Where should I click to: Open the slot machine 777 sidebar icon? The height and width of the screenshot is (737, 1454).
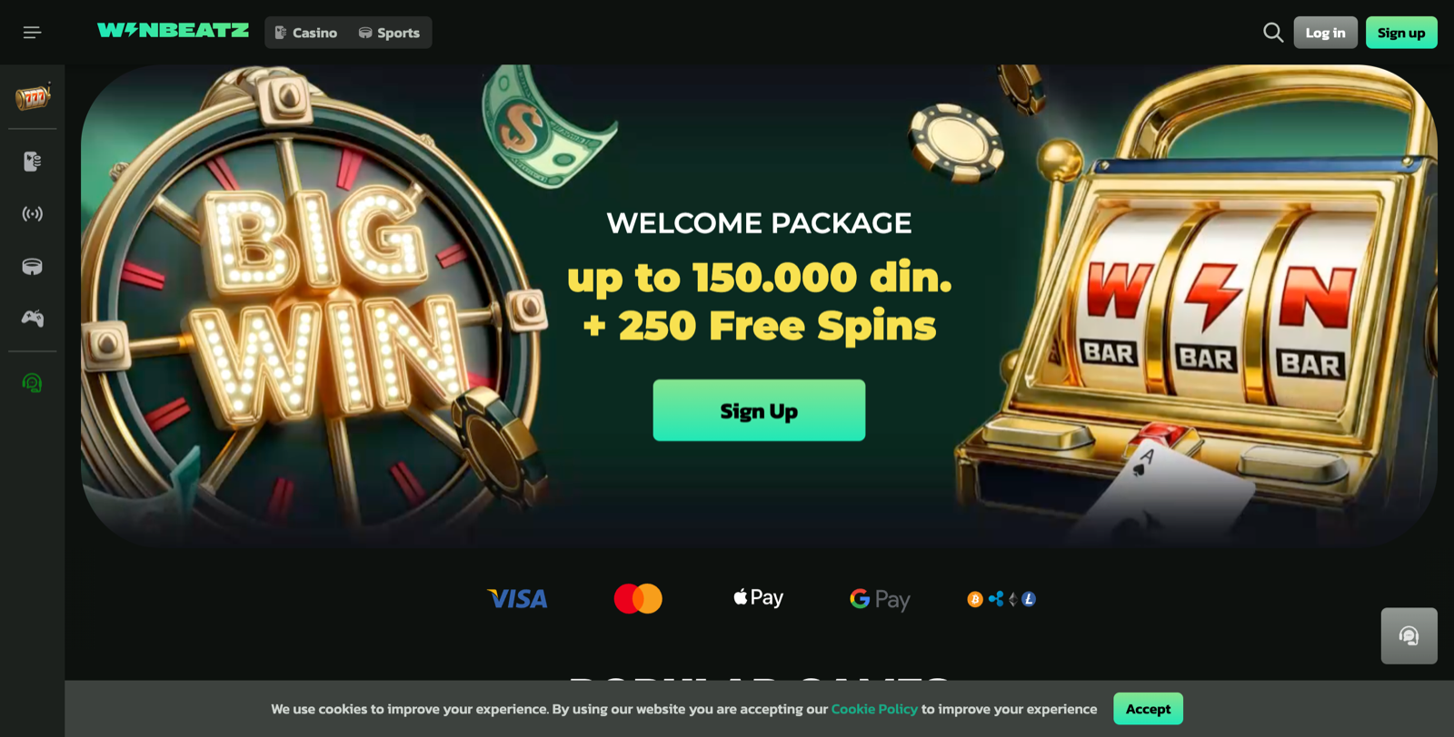[33, 96]
